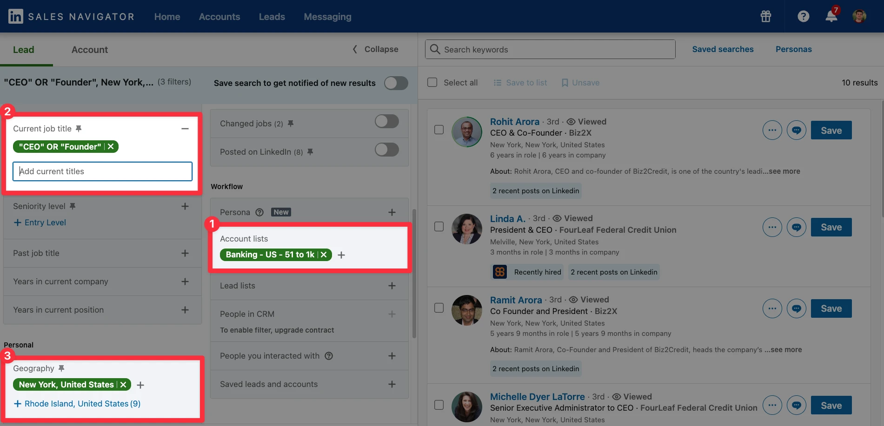Add another geography with plus icon

coord(140,385)
